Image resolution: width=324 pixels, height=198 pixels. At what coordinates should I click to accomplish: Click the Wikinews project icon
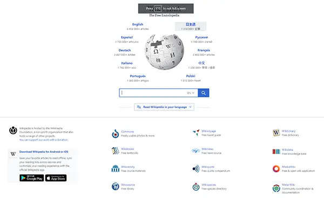(195, 151)
